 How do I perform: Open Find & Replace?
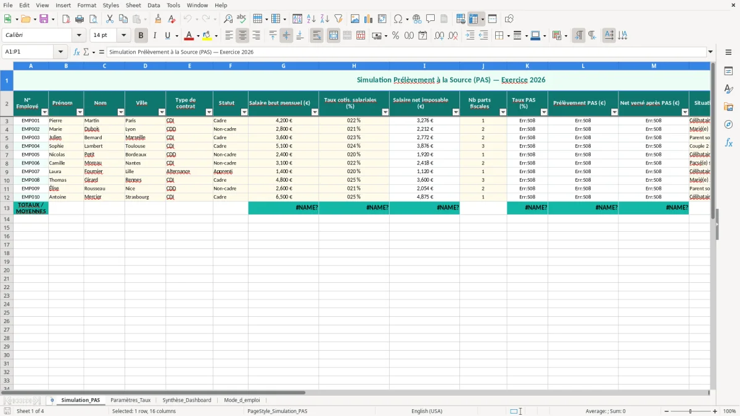[228, 19]
